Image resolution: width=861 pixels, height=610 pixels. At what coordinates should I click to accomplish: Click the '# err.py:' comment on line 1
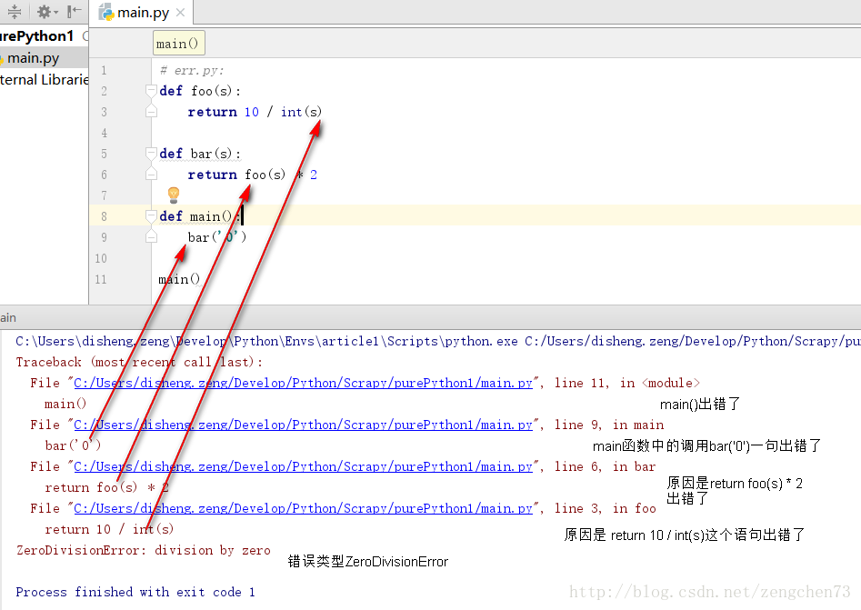tap(192, 70)
